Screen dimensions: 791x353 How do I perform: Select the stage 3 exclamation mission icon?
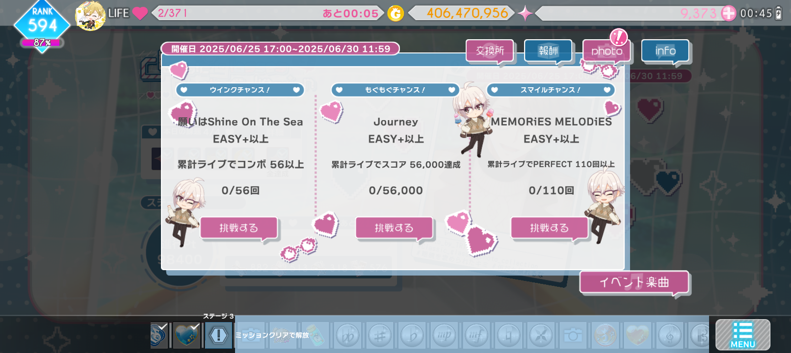click(x=218, y=335)
